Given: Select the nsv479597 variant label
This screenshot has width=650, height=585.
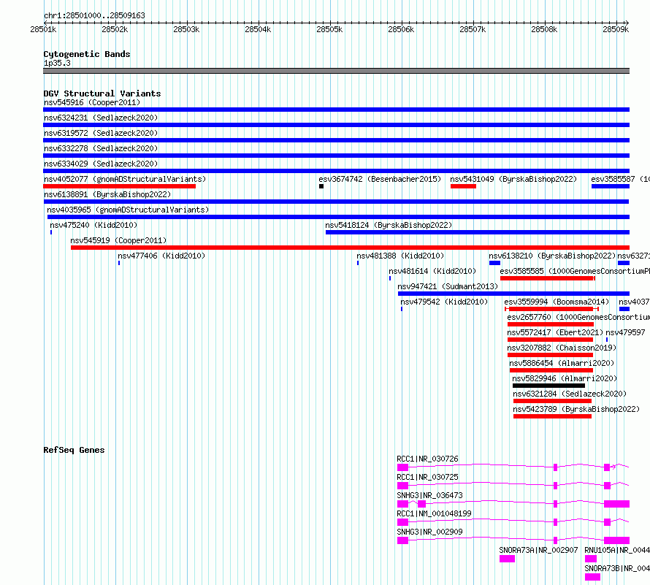Looking at the screenshot, I should click(x=626, y=332).
